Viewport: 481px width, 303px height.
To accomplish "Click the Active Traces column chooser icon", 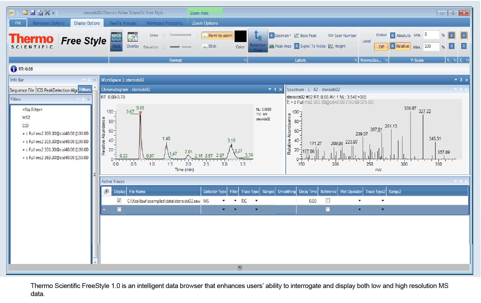I will [107, 191].
